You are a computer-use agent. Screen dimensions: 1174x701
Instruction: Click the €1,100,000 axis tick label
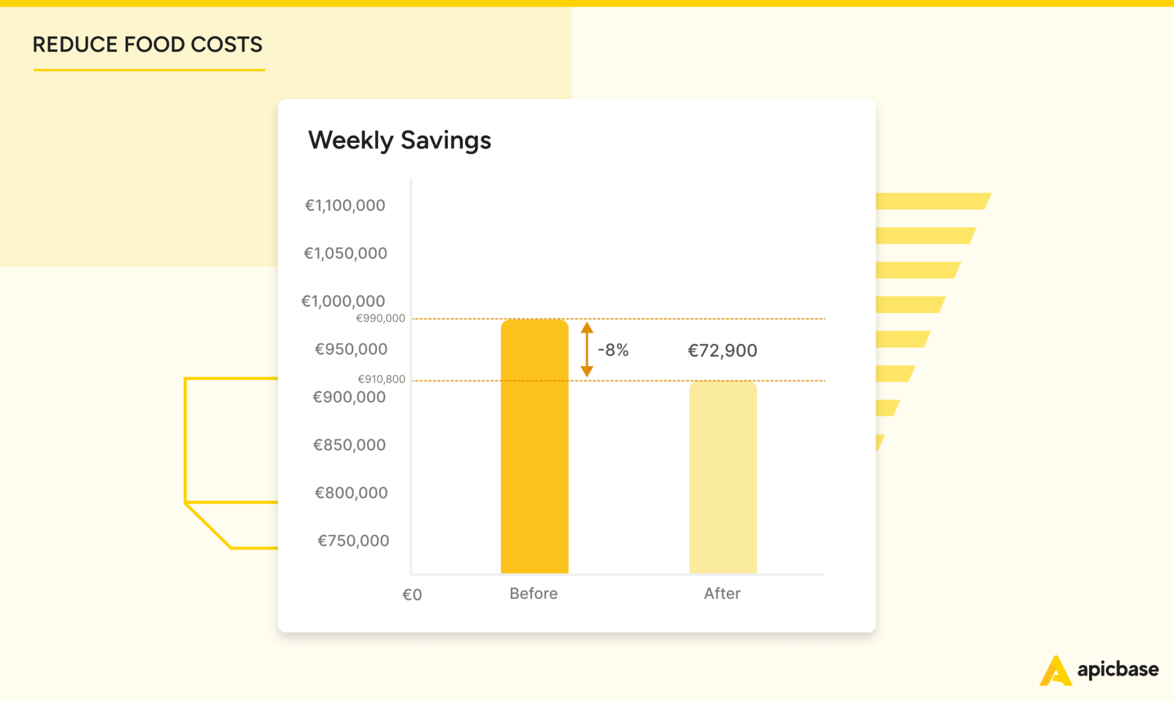click(x=345, y=205)
